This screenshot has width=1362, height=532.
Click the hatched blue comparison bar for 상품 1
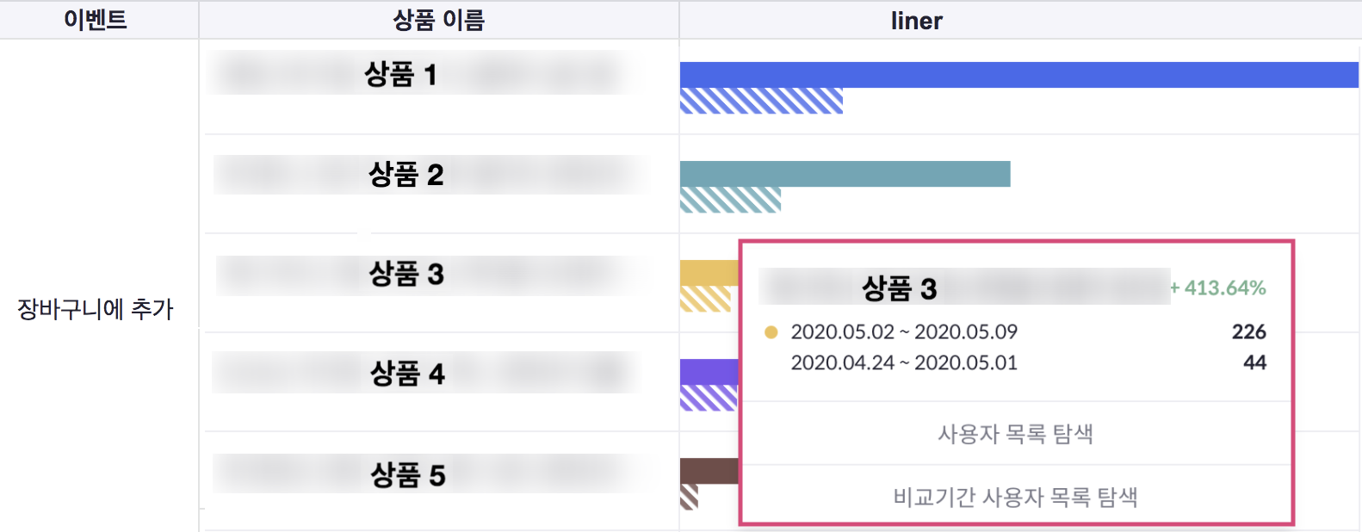click(x=761, y=101)
